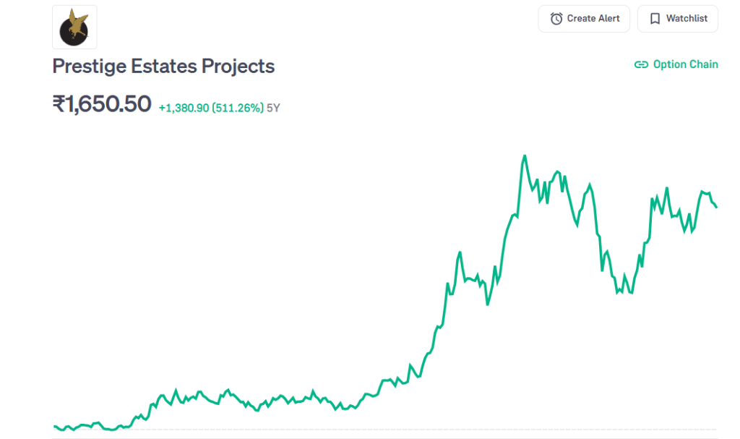Click the +1,380.90 price change value
This screenshot has width=740, height=439.
click(x=184, y=108)
